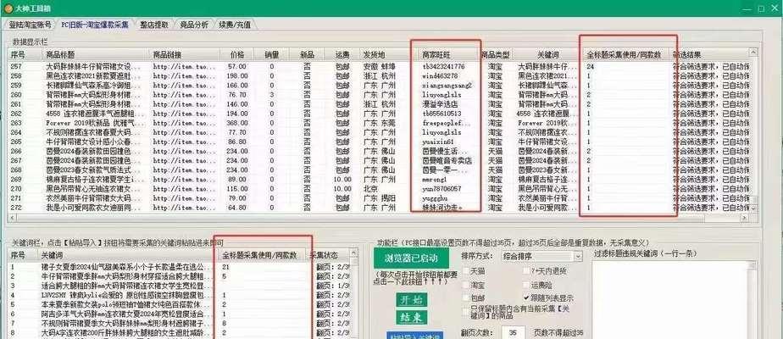Image resolution: width=783 pixels, height=339 pixels.
Task: Select keyword 8 大码A字连衣裙200斤
Action: coord(180,332)
